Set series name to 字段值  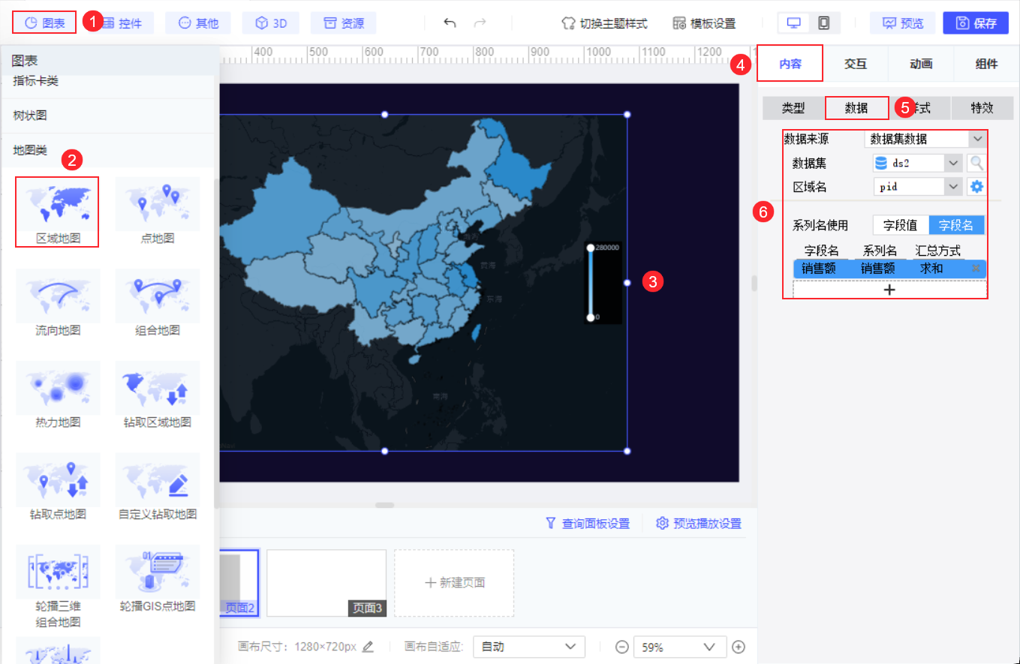tap(901, 225)
